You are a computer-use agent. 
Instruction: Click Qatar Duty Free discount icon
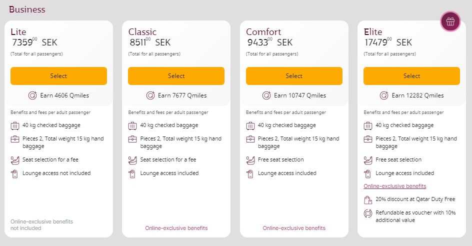tap(368, 200)
